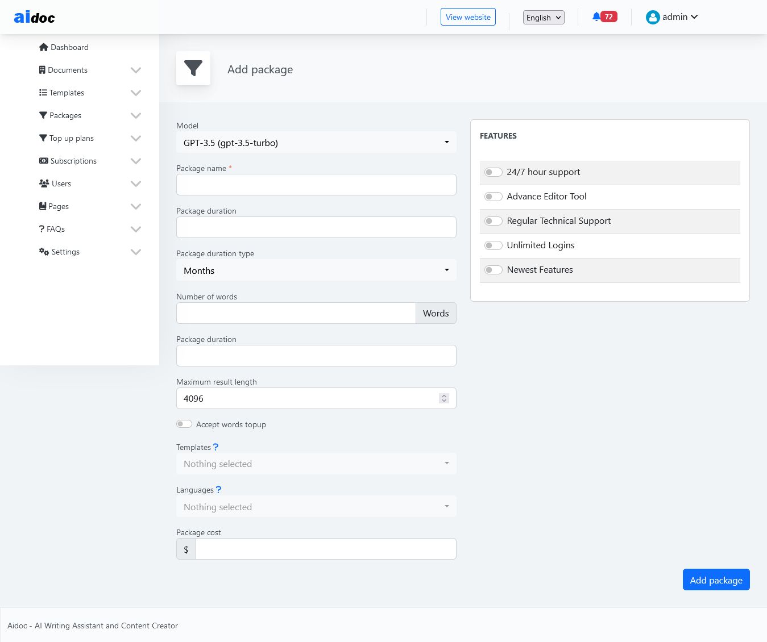Image resolution: width=767 pixels, height=642 pixels.
Task: Toggle Accept words topup switch
Action: (184, 424)
